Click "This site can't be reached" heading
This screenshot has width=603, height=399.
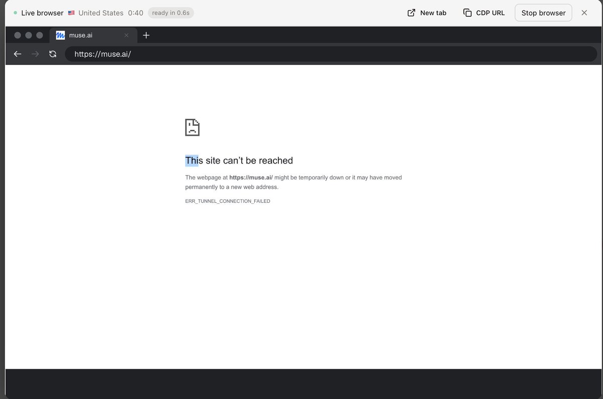239,161
